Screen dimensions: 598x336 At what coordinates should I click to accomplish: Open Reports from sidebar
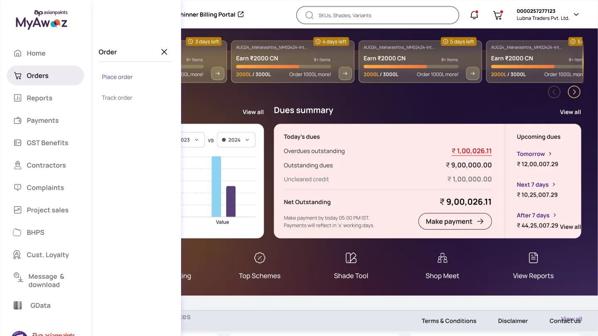(x=45, y=98)
